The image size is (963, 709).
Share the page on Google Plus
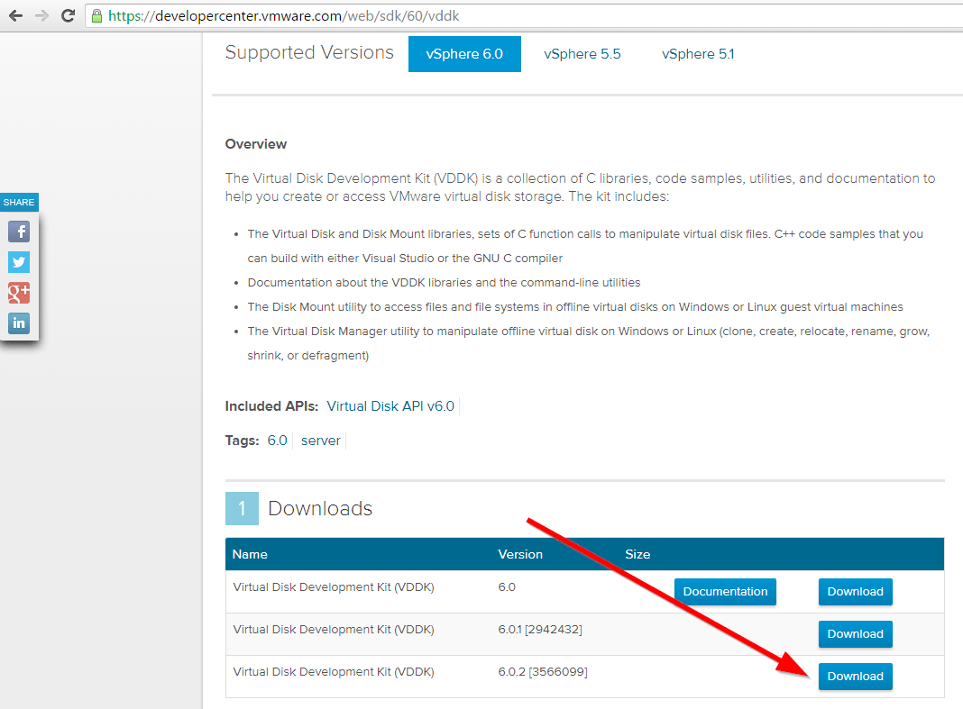click(x=19, y=293)
